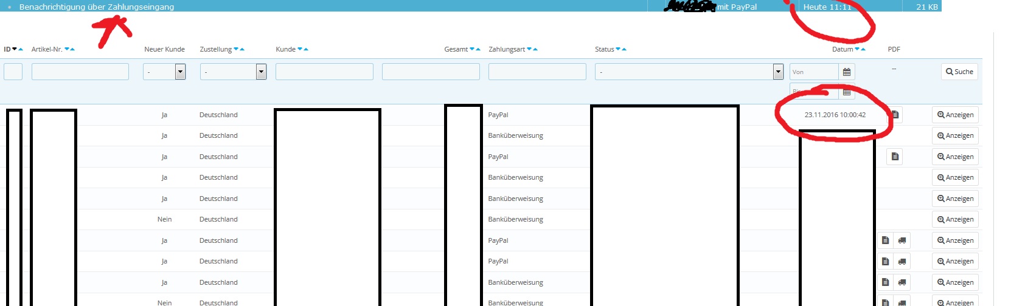
Task: Sort Artikel-Nr. column descending
Action: click(x=67, y=49)
